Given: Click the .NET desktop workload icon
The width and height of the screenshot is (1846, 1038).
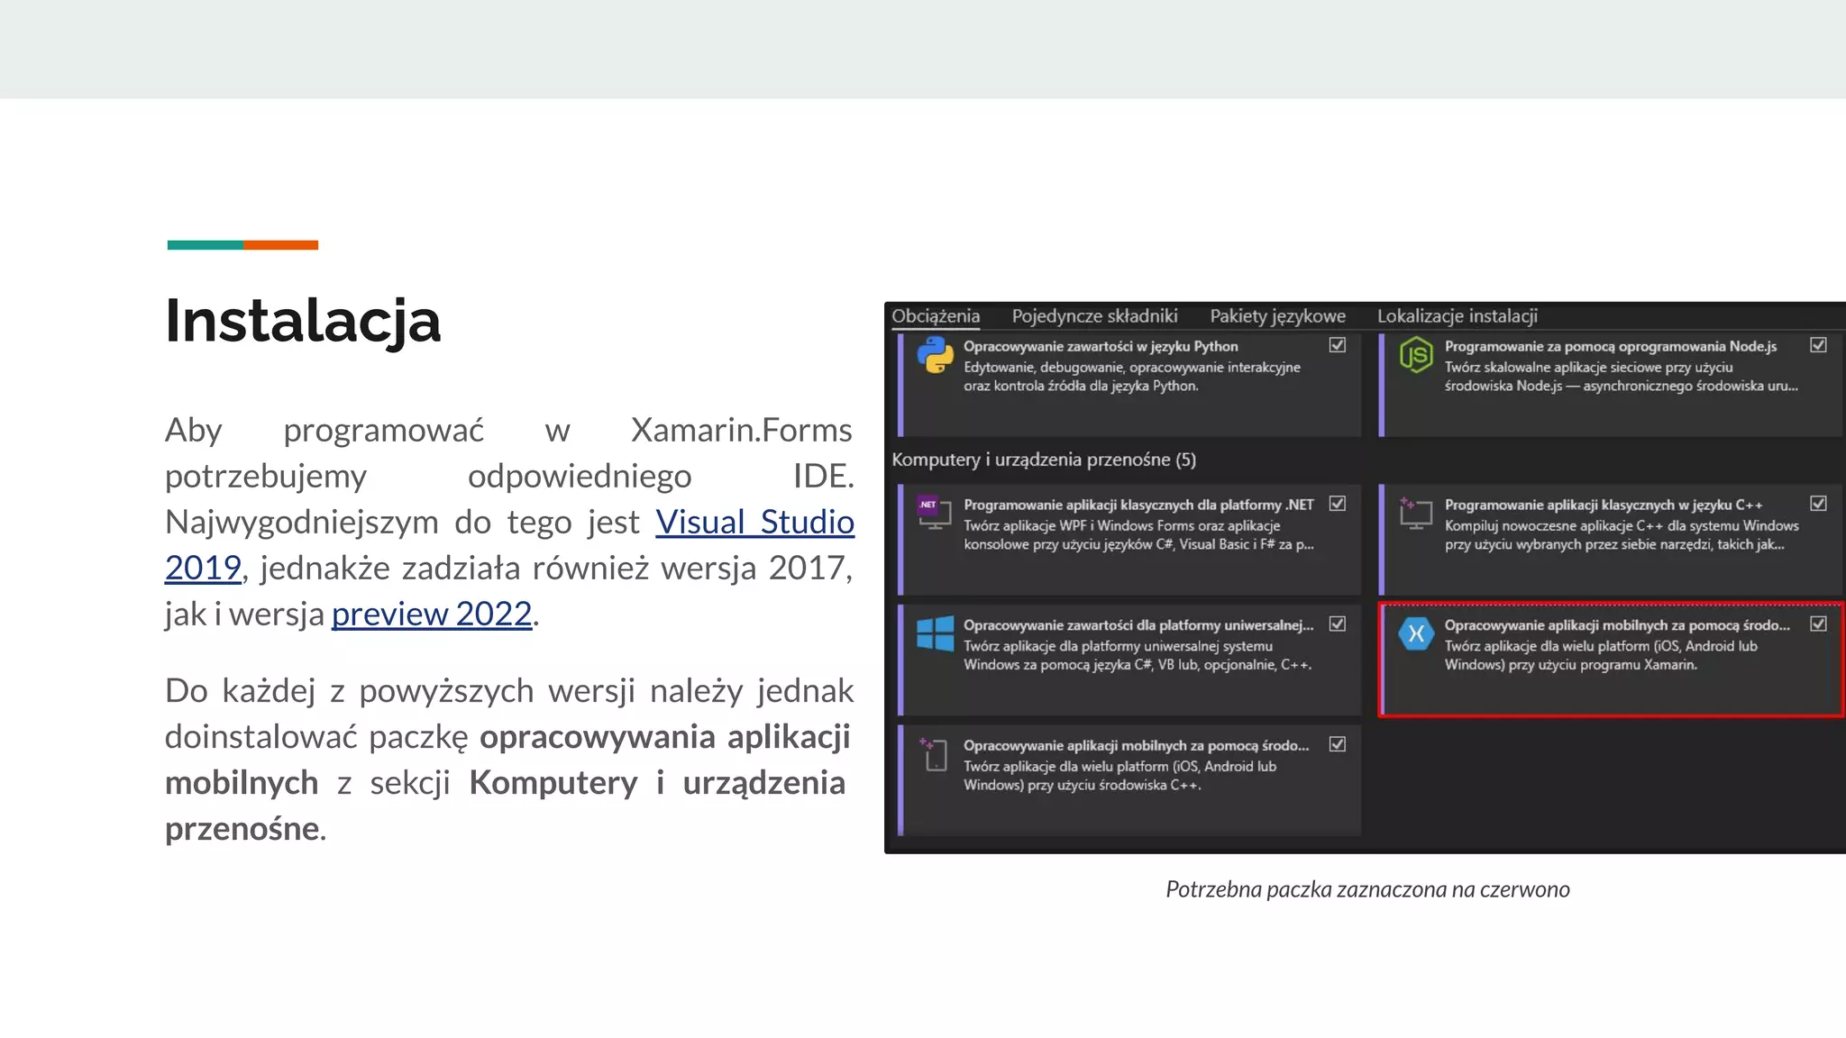Looking at the screenshot, I should tap(935, 512).
